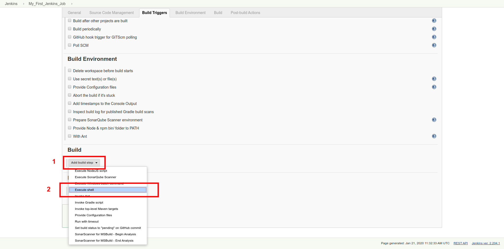
Task: Open help for Build periodically
Action: (x=434, y=29)
